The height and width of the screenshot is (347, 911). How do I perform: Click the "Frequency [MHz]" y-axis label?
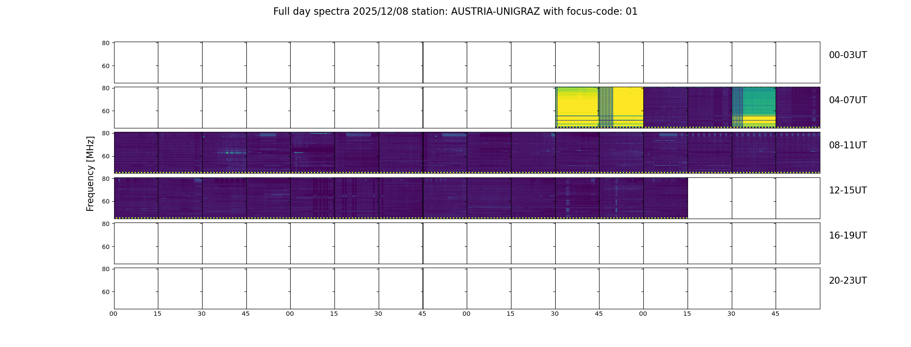click(x=90, y=173)
